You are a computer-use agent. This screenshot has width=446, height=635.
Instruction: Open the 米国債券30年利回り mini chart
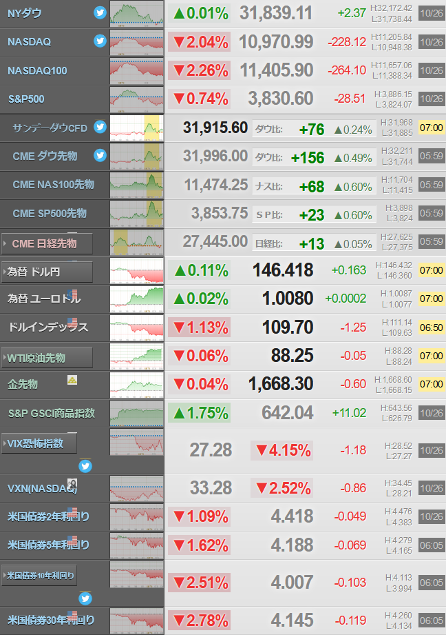(x=137, y=621)
